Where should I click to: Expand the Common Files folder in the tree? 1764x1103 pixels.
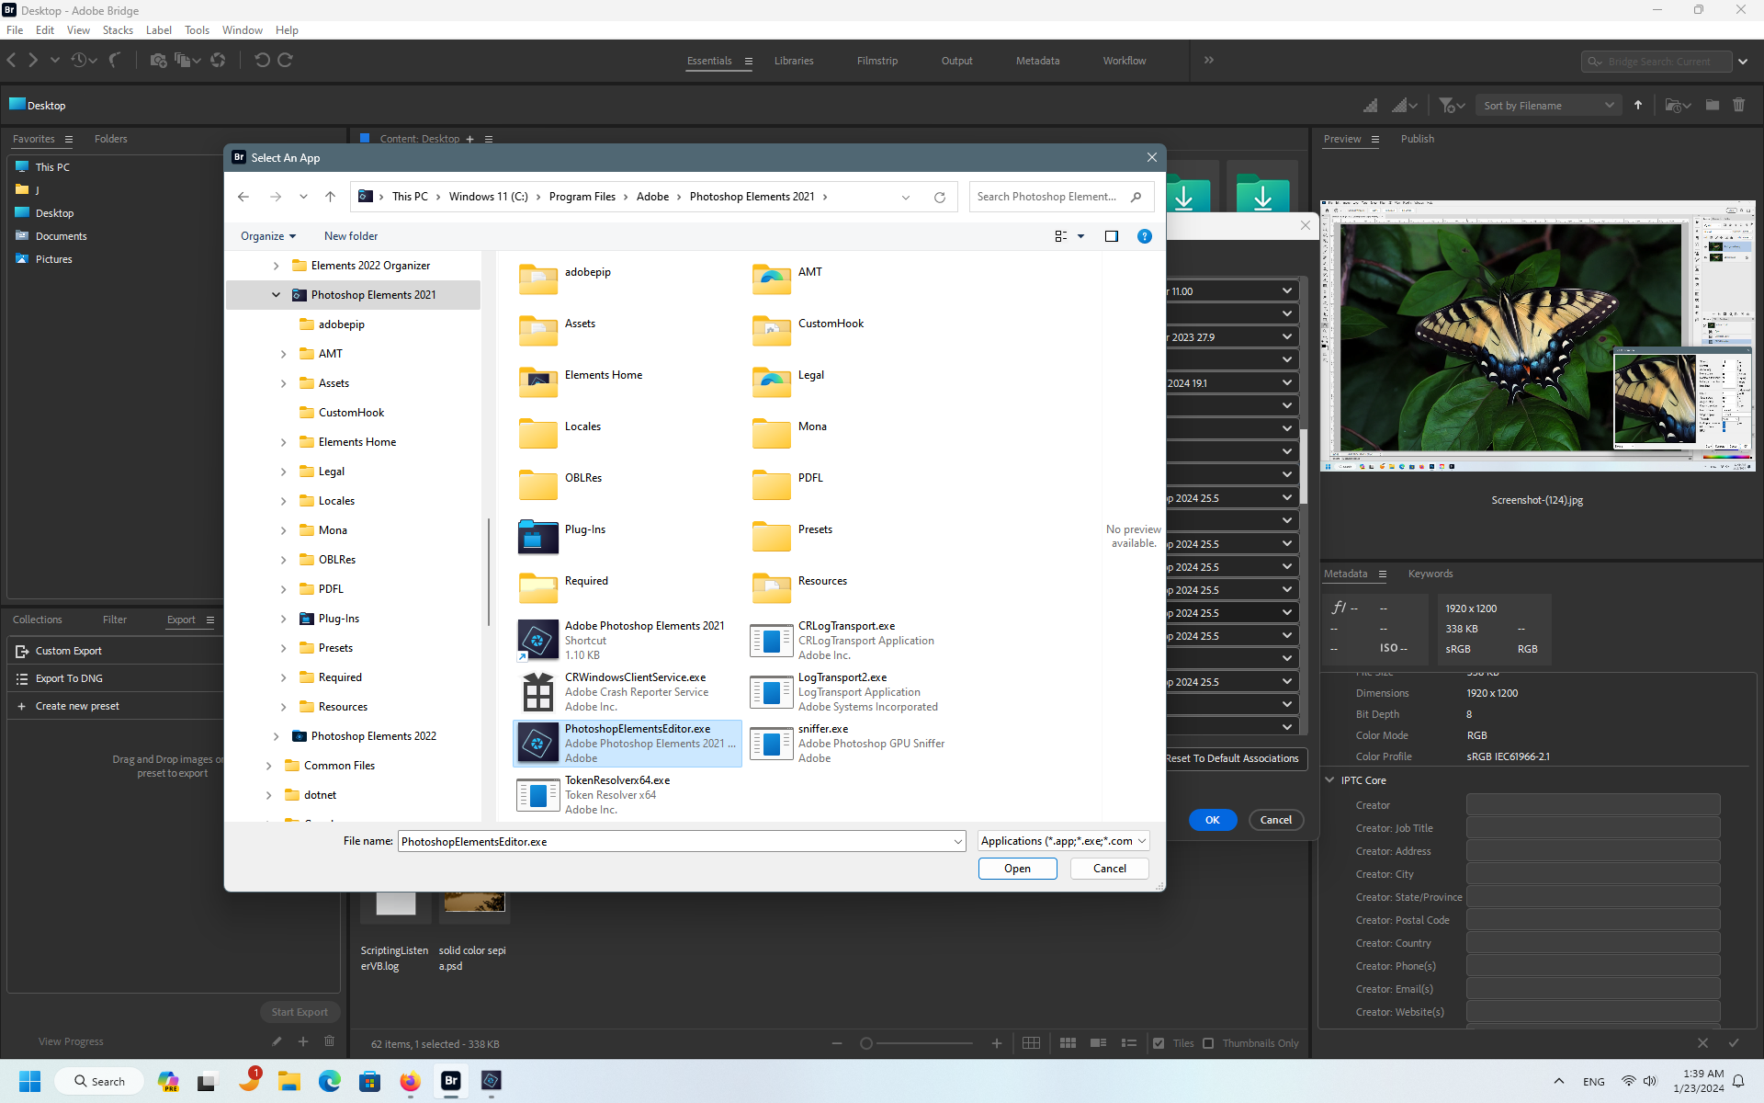268,765
